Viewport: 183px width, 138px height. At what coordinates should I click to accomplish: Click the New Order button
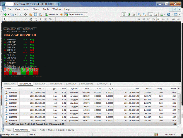click(52, 14)
